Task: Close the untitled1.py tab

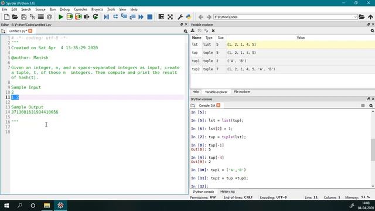Action: (30, 31)
